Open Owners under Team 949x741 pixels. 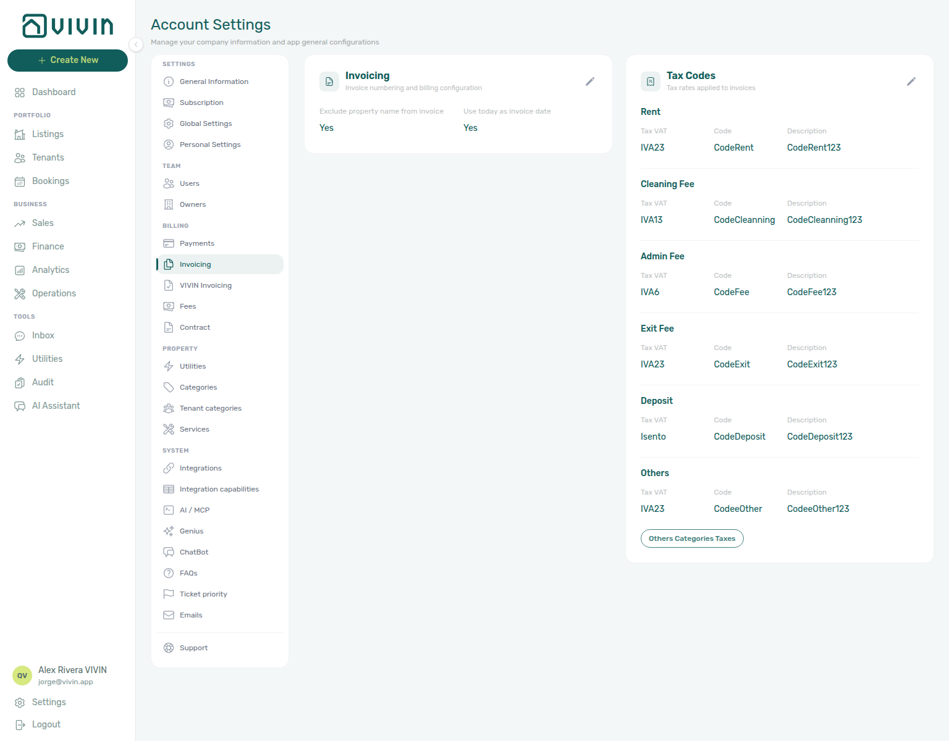220,204
